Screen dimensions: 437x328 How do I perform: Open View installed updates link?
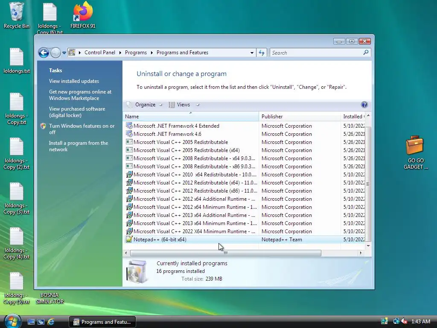point(74,81)
